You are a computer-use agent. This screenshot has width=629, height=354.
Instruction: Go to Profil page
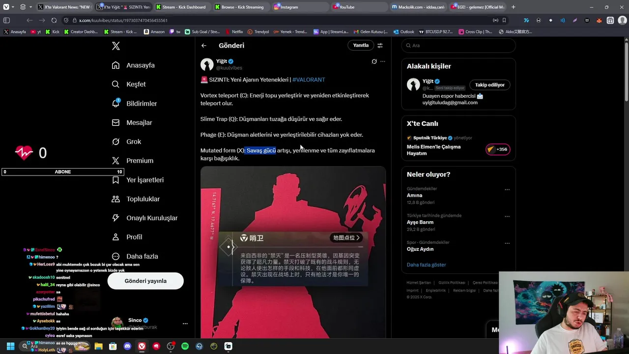[x=127, y=237]
